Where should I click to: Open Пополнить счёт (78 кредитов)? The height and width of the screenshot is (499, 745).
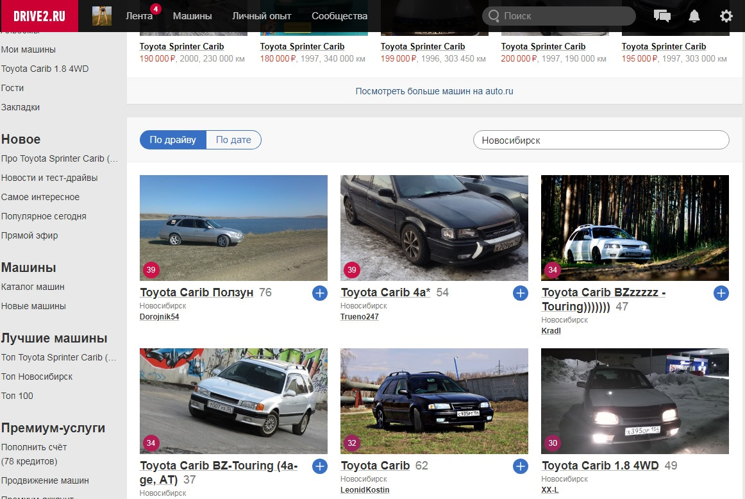click(x=34, y=454)
